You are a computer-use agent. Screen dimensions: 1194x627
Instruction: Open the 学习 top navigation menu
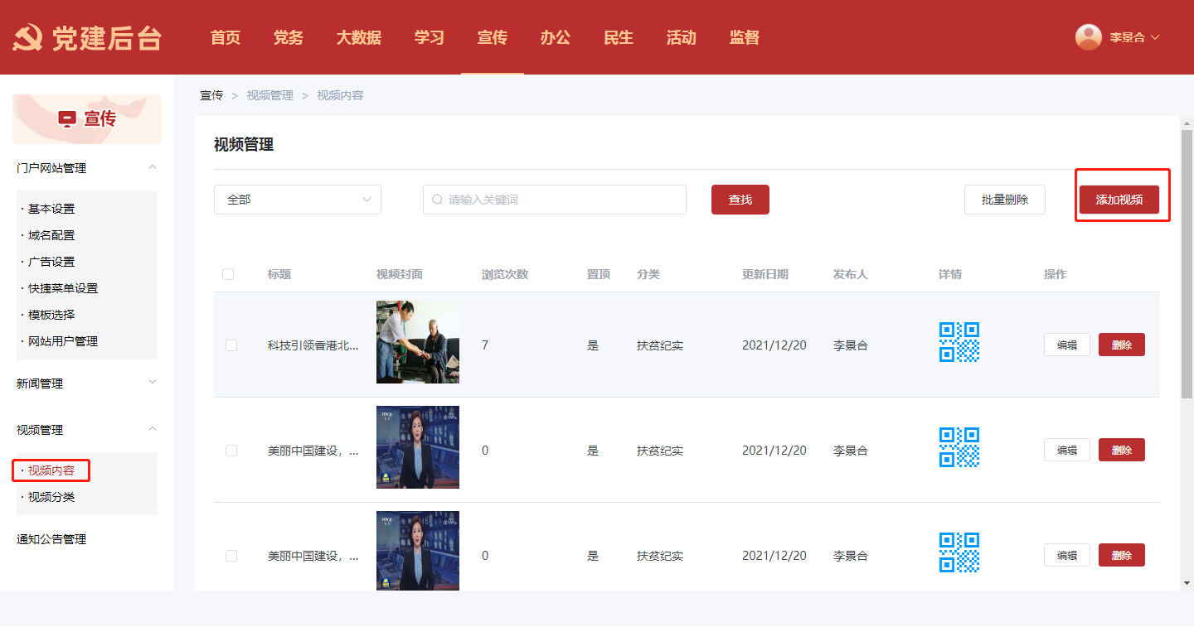tap(430, 37)
